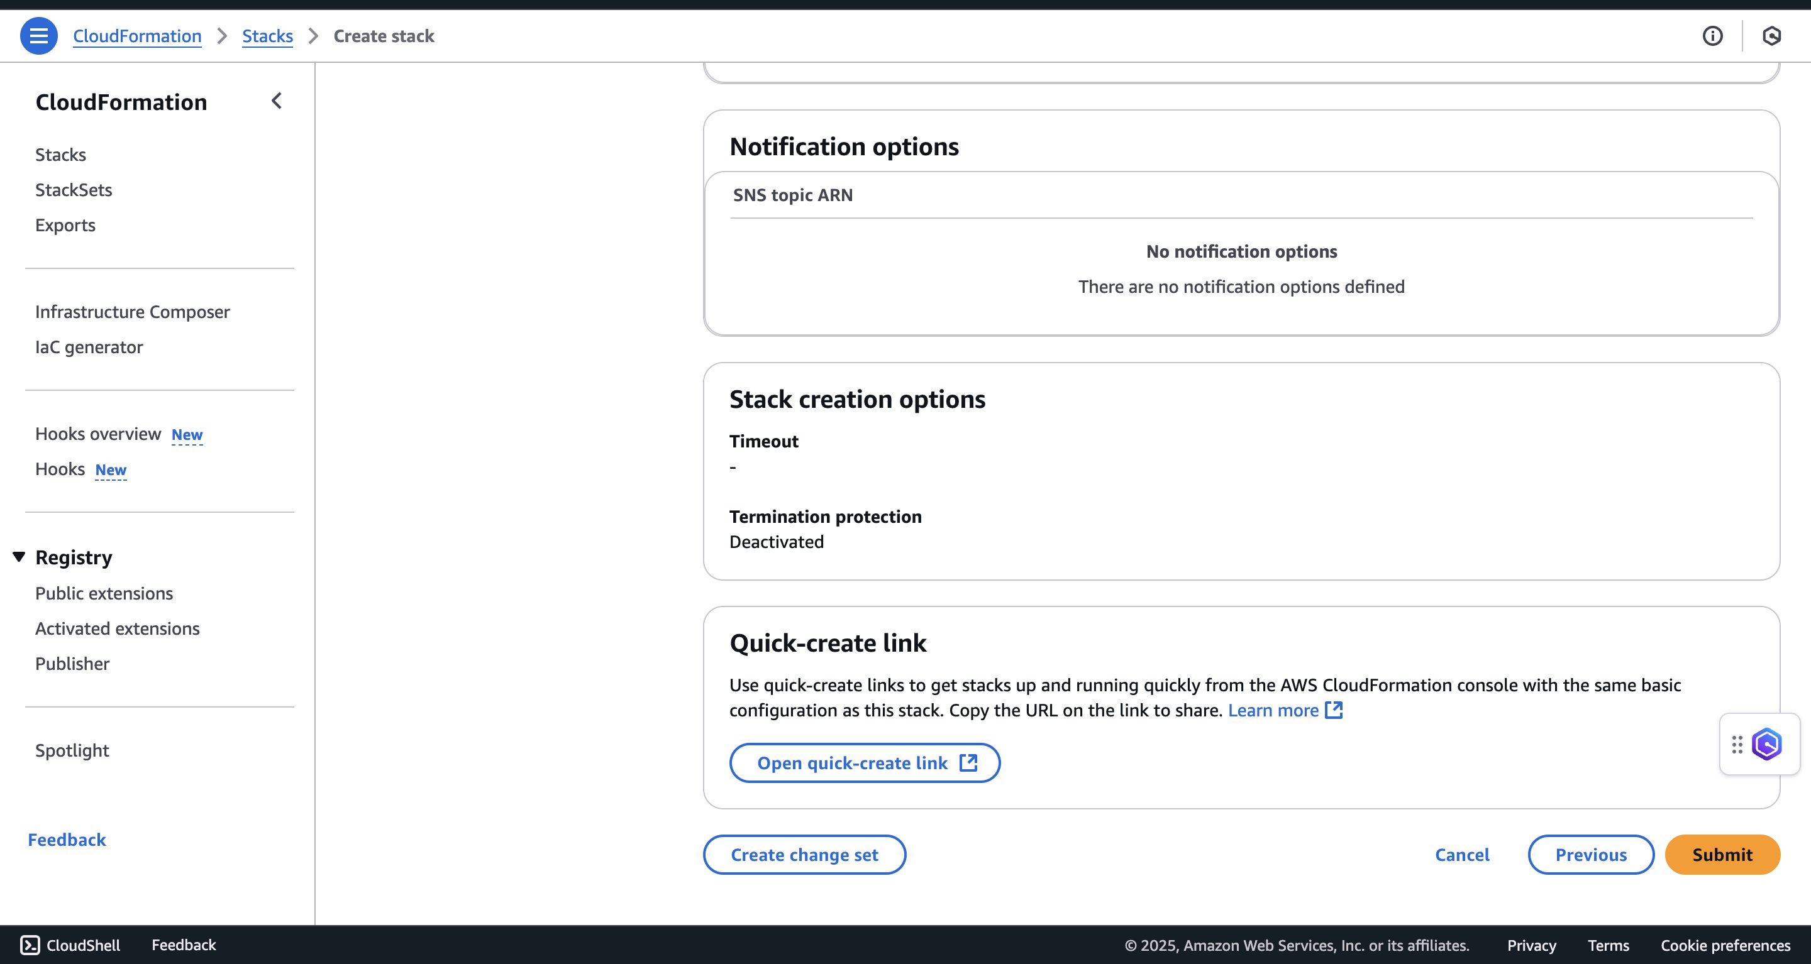Click the CloudShell terminal icon
Image resolution: width=1811 pixels, height=964 pixels.
click(30, 945)
